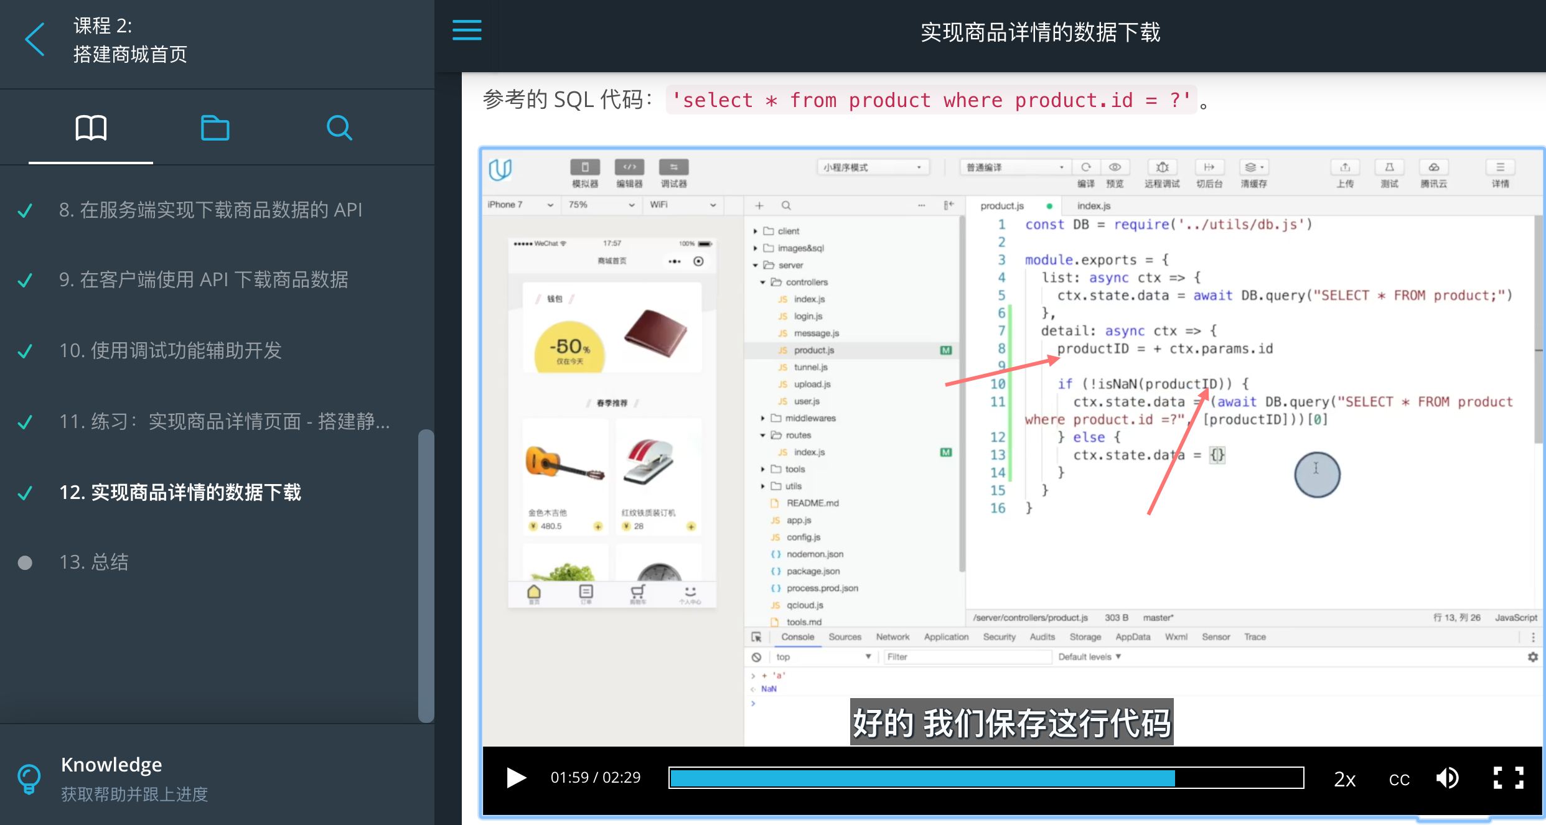This screenshot has height=825, width=1546.
Task: Click the 腾讯云 (Tencent Cloud) icon
Action: (x=1433, y=167)
